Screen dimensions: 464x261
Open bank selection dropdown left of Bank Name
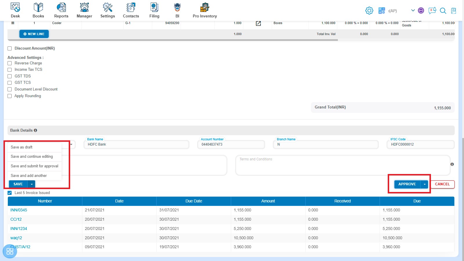(x=71, y=144)
